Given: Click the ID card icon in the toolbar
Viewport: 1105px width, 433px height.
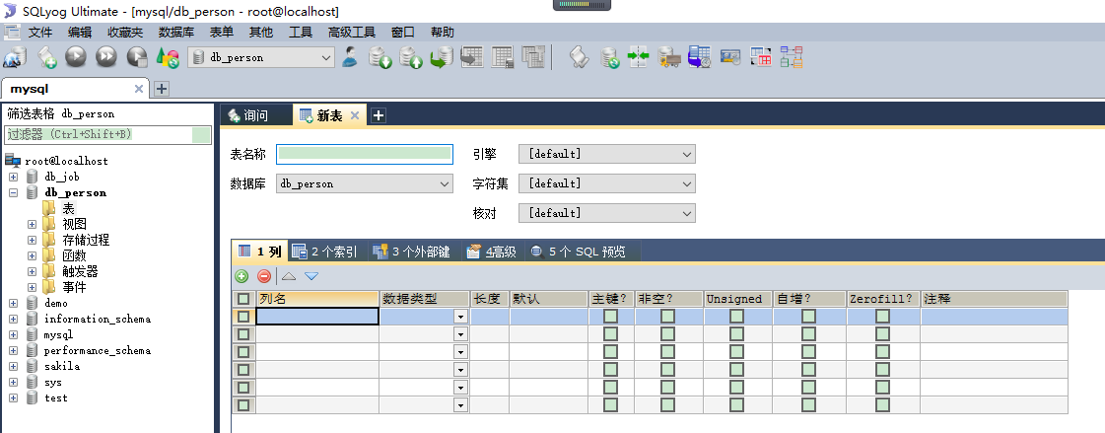Looking at the screenshot, I should tap(729, 57).
